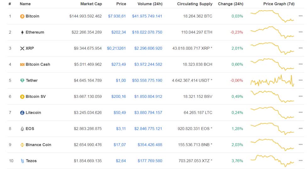Select Tezos change value 3,76%

(237, 161)
